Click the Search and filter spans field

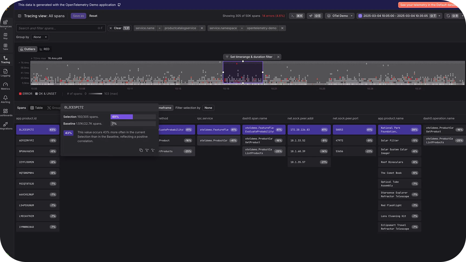tap(61, 28)
